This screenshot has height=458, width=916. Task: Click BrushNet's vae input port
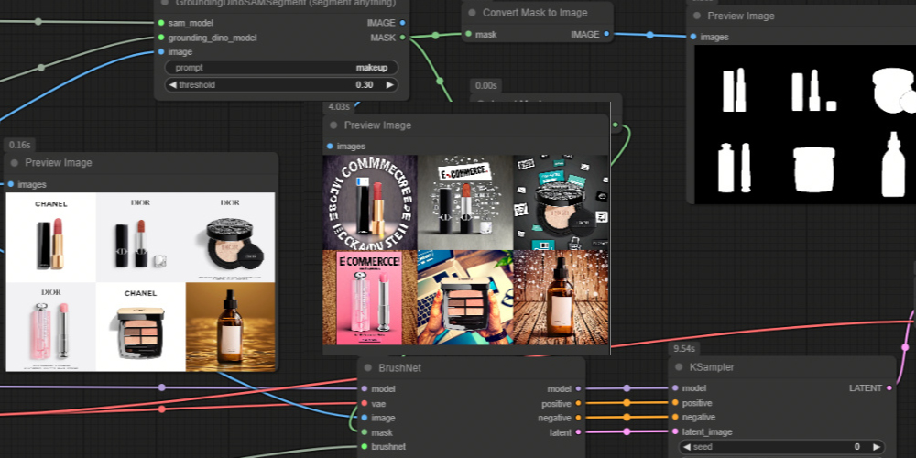coord(365,403)
